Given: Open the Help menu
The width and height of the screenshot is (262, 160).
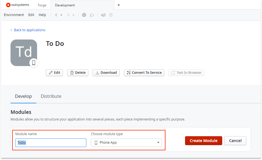Looking at the screenshot, I should point(42,15).
